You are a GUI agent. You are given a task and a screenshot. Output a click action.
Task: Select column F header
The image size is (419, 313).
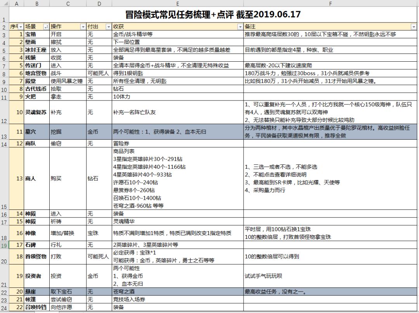[331, 4]
